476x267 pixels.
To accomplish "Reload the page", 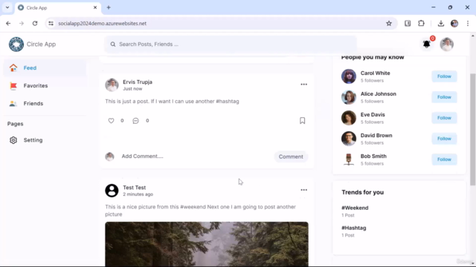I will (35, 23).
